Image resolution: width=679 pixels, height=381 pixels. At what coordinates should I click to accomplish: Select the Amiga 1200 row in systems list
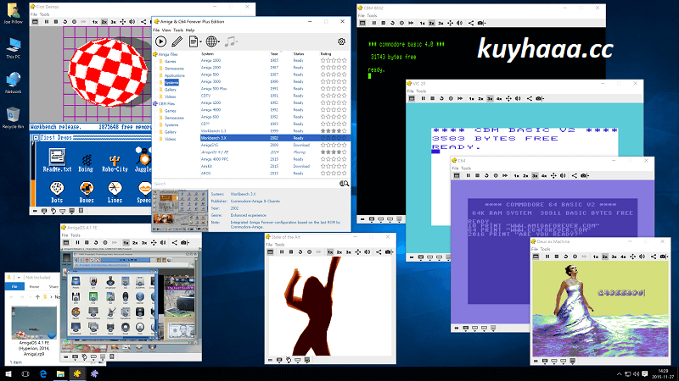(274, 102)
